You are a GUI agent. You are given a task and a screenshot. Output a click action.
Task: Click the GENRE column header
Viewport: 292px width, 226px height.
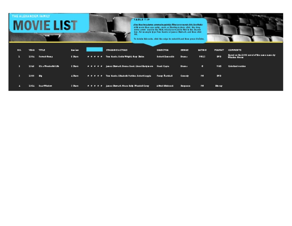pyautogui.click(x=184, y=50)
